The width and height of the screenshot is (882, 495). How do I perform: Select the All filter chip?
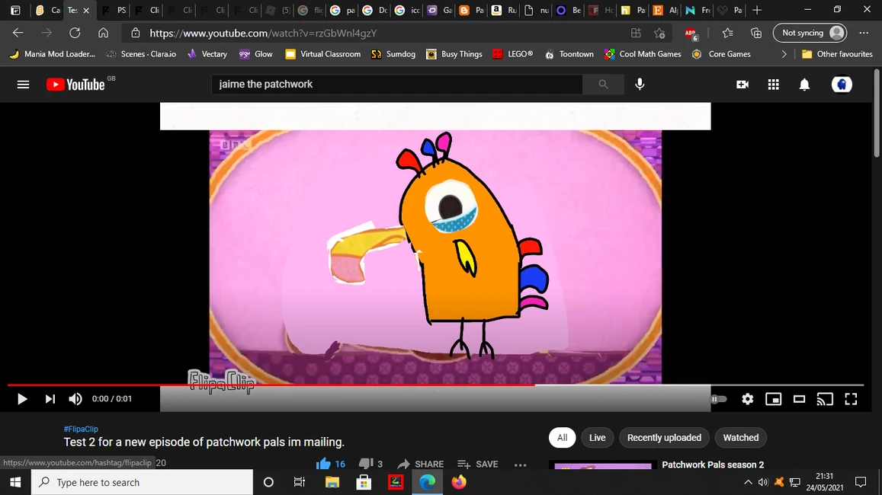coord(562,437)
